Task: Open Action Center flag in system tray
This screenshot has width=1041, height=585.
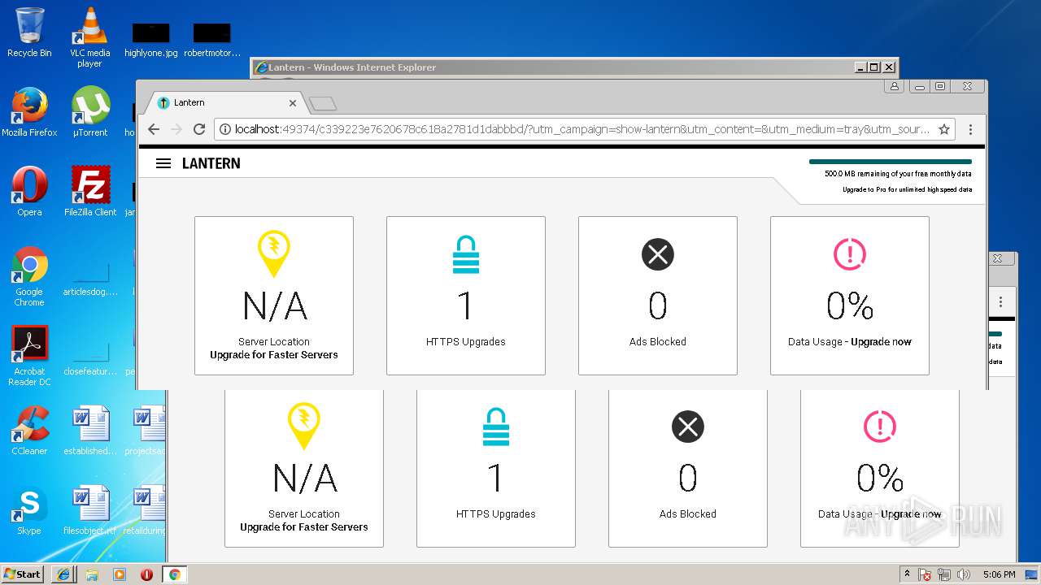Action: point(925,574)
